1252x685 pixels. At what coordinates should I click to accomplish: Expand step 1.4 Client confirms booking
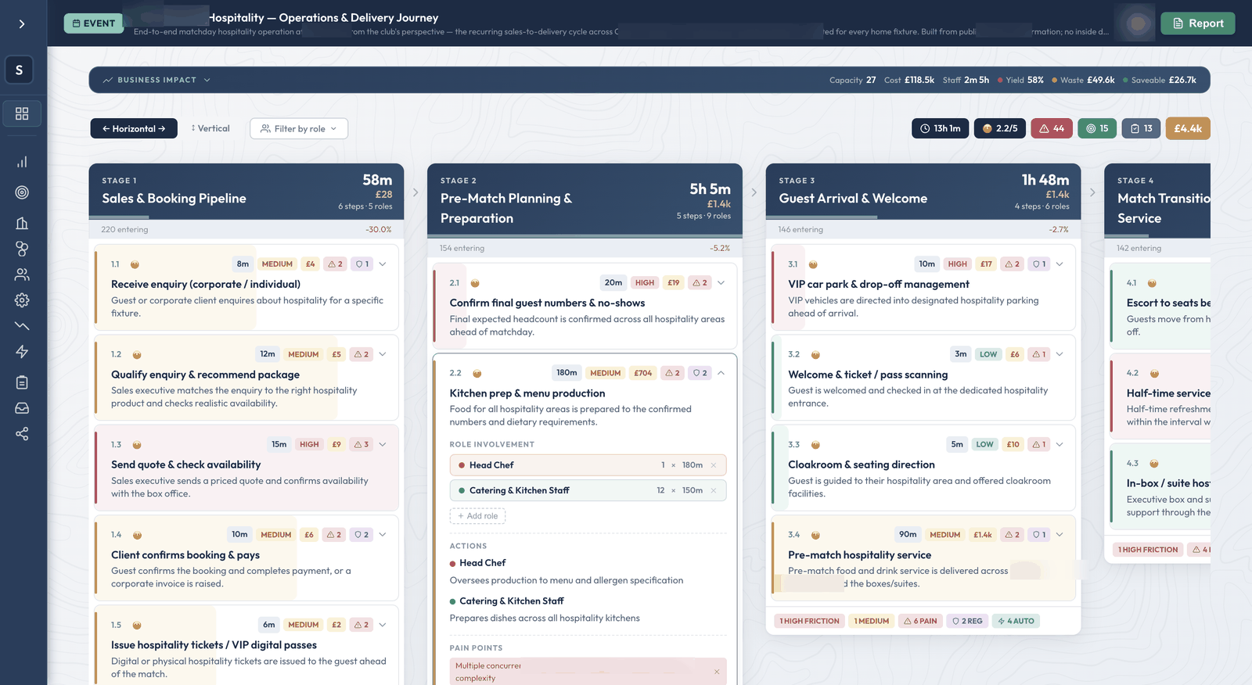pos(383,535)
